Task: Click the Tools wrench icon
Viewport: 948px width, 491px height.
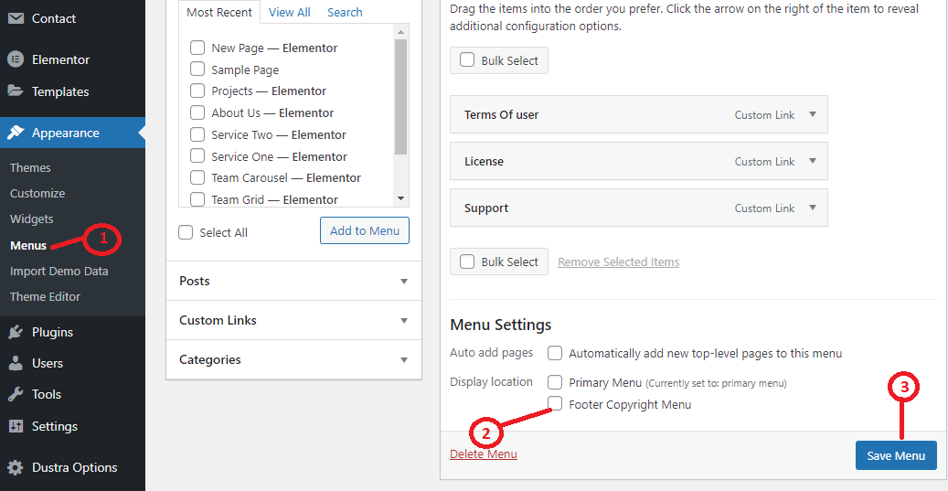Action: (16, 394)
